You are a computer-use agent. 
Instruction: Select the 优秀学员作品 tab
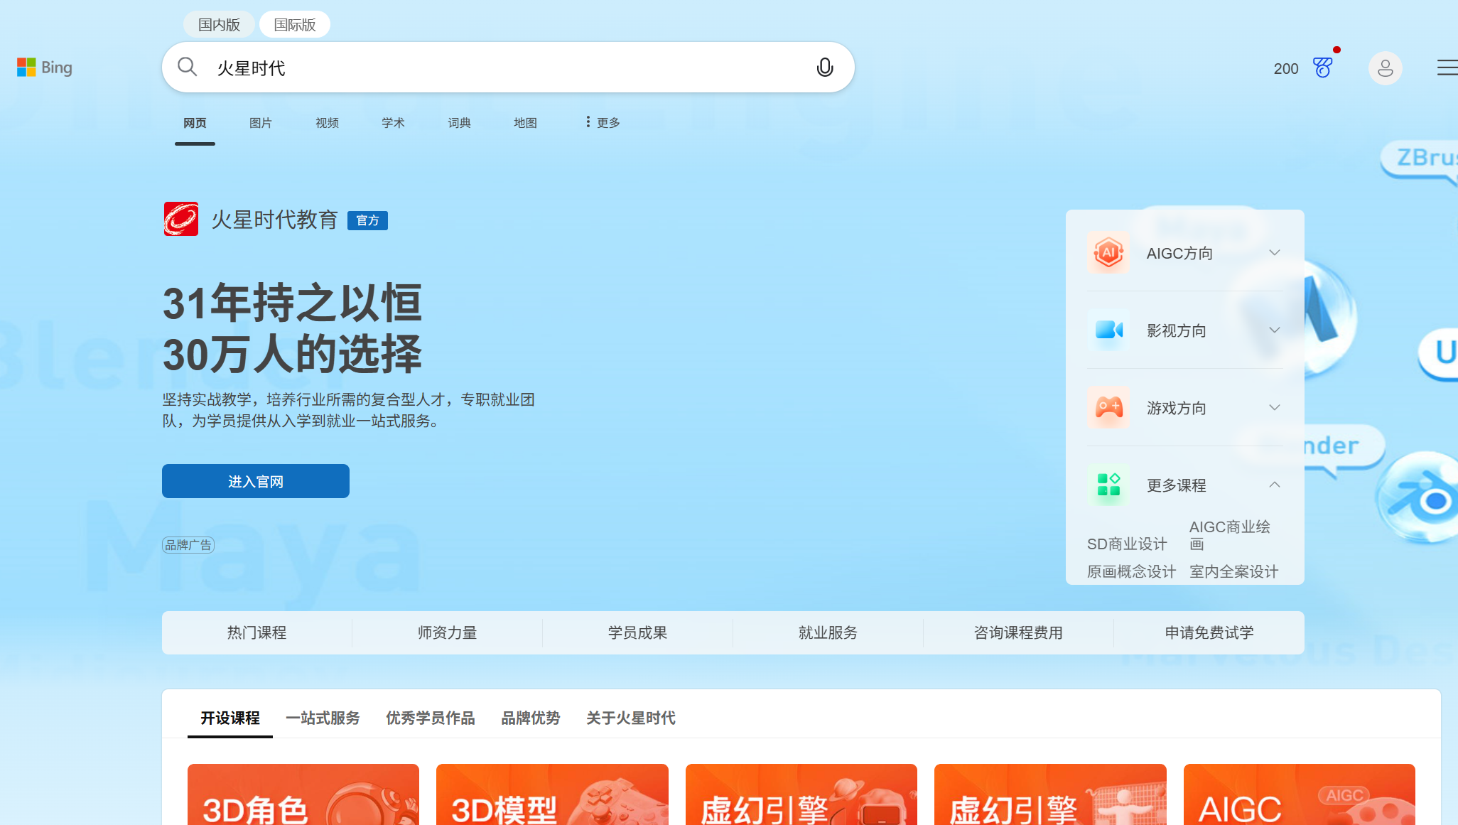(430, 718)
